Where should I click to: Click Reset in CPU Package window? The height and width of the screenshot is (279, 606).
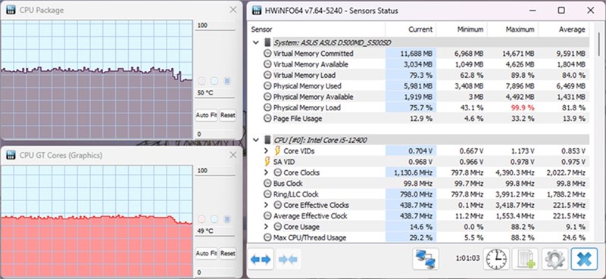point(228,115)
